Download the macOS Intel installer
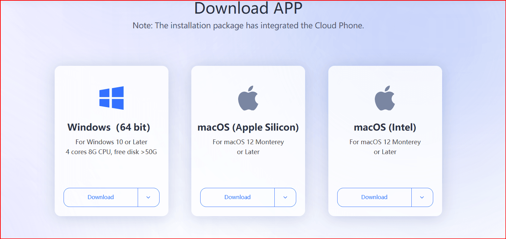506x239 pixels. tap(374, 197)
